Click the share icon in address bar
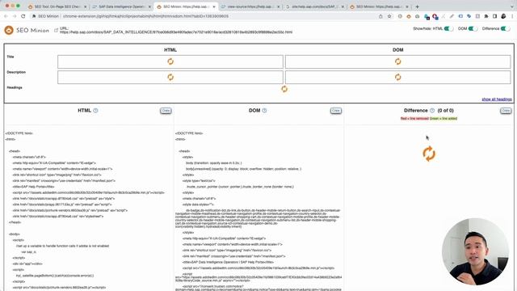The image size is (517, 291). point(380,16)
